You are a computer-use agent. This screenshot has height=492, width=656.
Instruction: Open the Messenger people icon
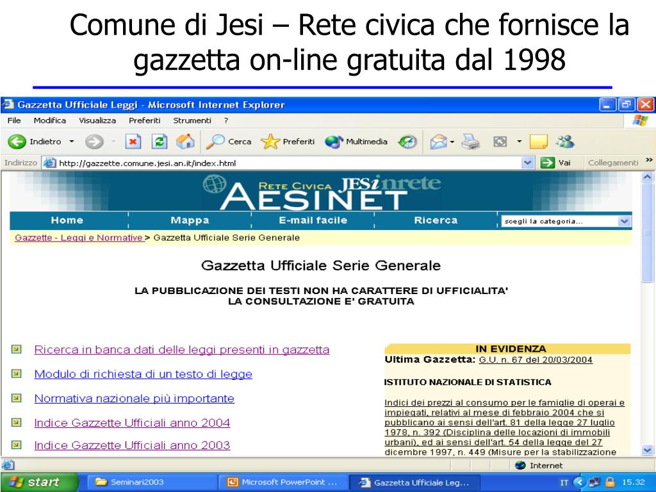pos(565,142)
